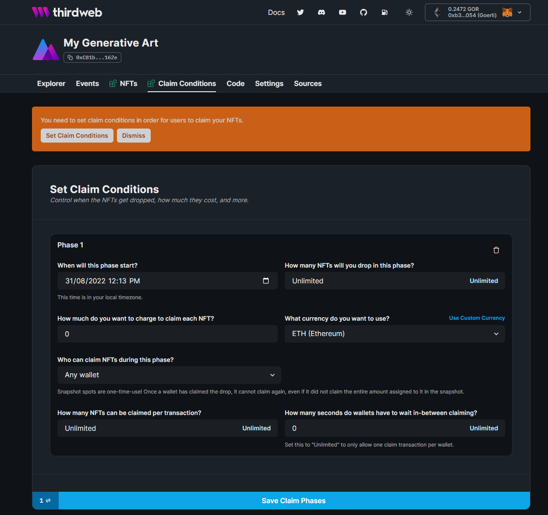Dismiss the orange warning banner
Image resolution: width=548 pixels, height=515 pixels.
134,136
